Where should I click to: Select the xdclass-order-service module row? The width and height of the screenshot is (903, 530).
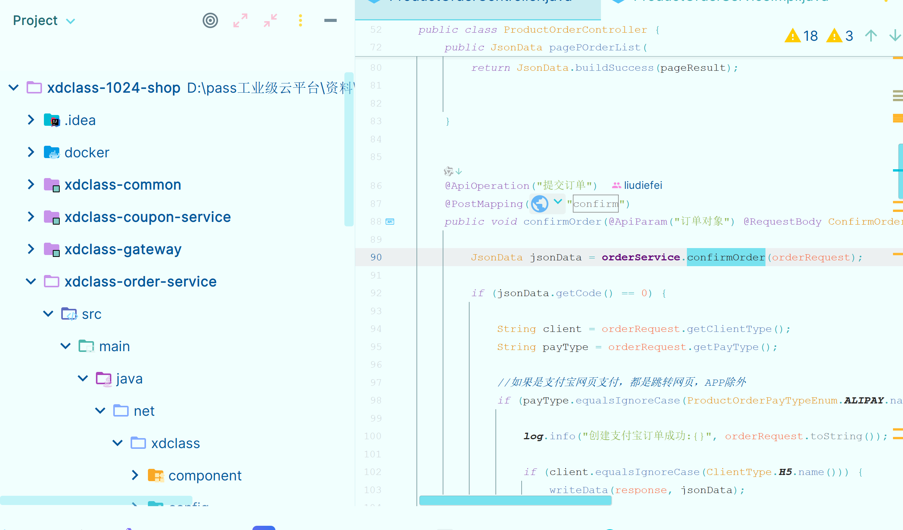pyautogui.click(x=177, y=282)
